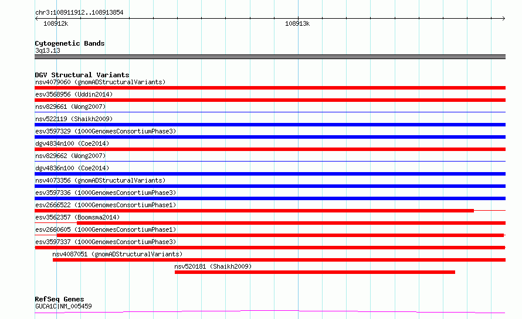The width and height of the screenshot is (522, 319).
Task: Click the dgv4836n100 (Coe2014) label
Action: pyautogui.click(x=72, y=168)
